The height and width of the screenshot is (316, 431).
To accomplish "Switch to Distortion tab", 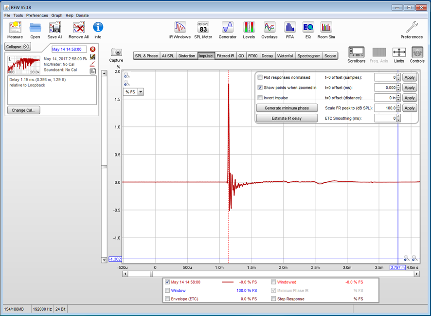I will (187, 56).
